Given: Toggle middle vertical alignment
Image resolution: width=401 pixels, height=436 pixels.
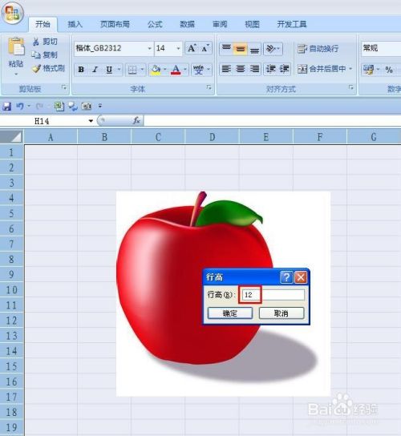Looking at the screenshot, I should coord(240,49).
